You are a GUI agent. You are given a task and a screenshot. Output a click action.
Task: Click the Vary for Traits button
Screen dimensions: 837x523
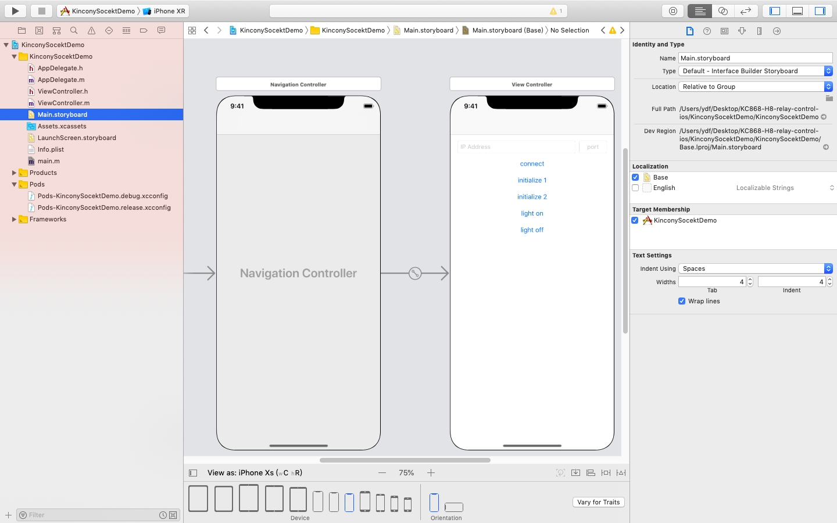point(598,502)
